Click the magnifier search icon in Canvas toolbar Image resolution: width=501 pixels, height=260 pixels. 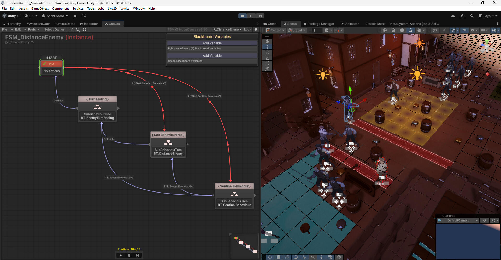click(x=78, y=30)
